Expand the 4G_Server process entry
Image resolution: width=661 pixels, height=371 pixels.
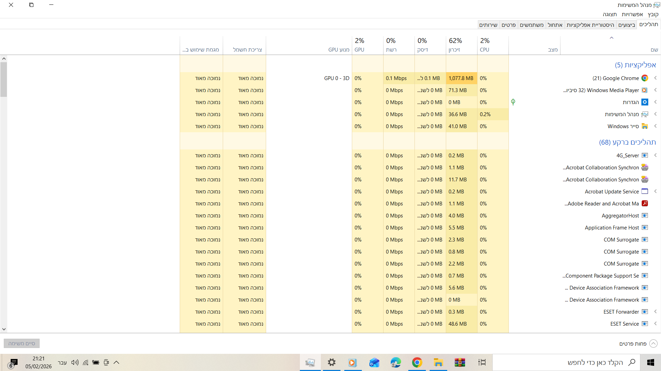(655, 155)
